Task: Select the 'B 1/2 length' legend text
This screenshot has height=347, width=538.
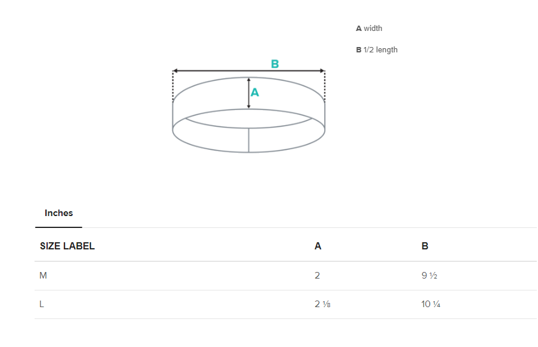Action: click(377, 50)
